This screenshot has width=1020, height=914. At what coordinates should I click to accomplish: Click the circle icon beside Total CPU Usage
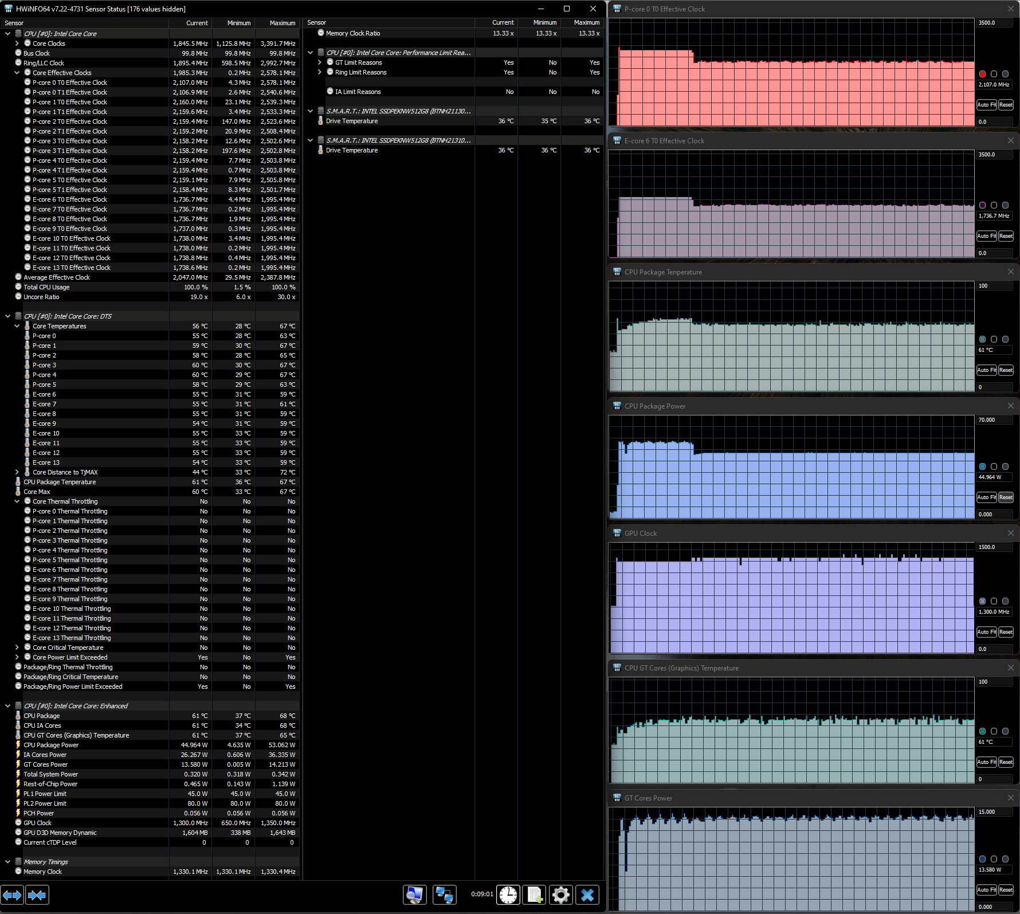18,287
